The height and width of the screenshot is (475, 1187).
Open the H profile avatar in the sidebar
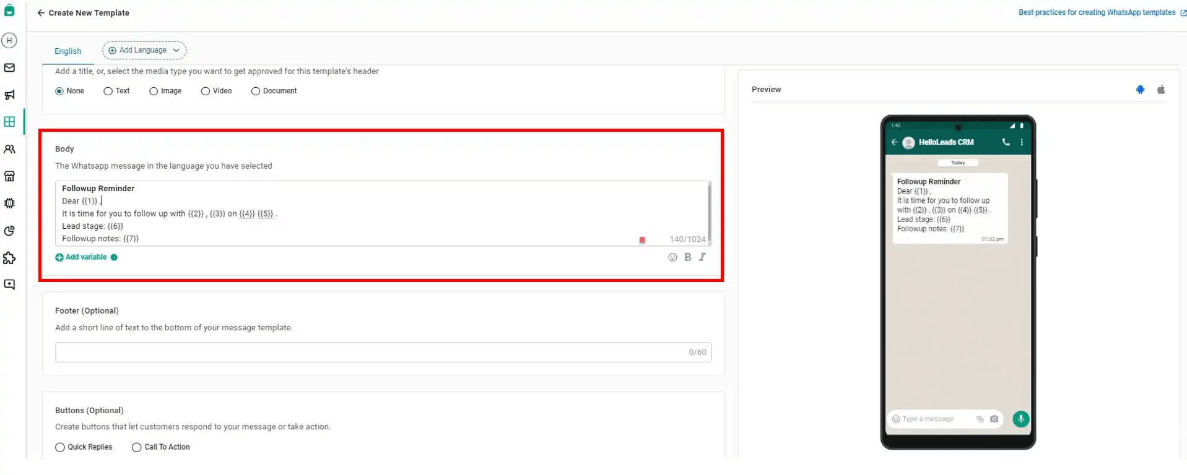[9, 41]
